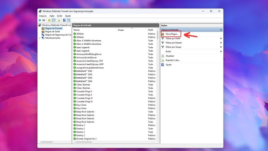Open the Ação menu
This screenshot has width=268, height=151.
click(52, 16)
